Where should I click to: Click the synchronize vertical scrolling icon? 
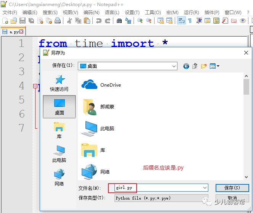(x=161, y=21)
